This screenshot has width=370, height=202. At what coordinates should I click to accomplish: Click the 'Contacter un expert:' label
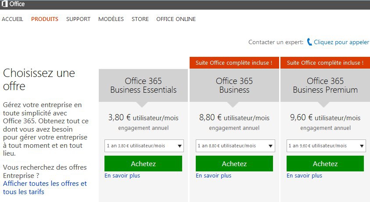pos(276,42)
